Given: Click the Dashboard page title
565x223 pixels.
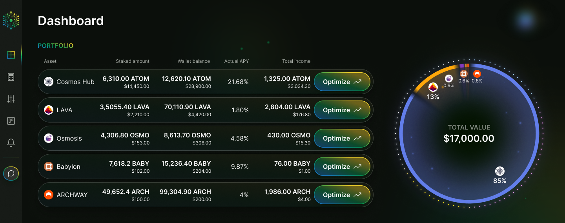Looking at the screenshot, I should (71, 21).
